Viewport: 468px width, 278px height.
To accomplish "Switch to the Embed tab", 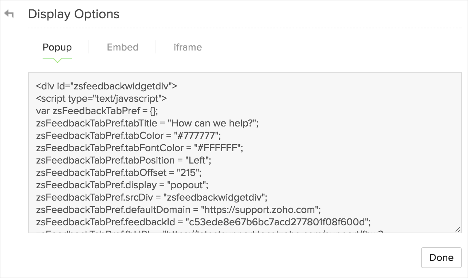I will click(123, 47).
